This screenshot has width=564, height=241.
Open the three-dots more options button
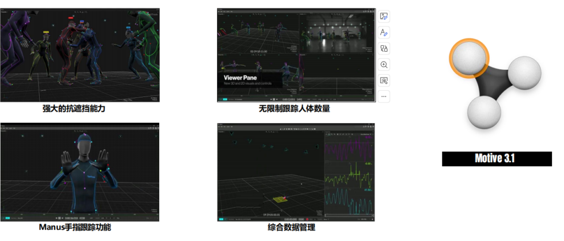coord(384,96)
